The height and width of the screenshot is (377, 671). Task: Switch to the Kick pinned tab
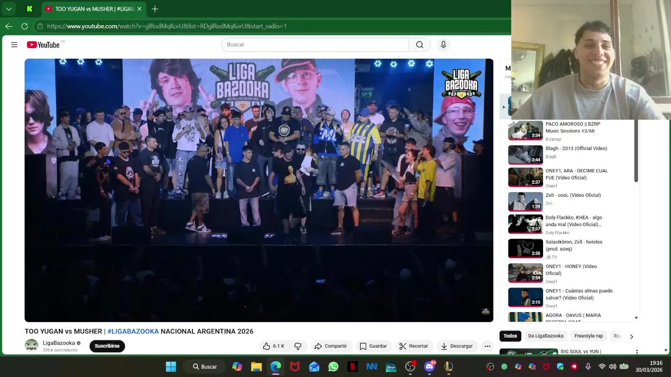pos(29,9)
